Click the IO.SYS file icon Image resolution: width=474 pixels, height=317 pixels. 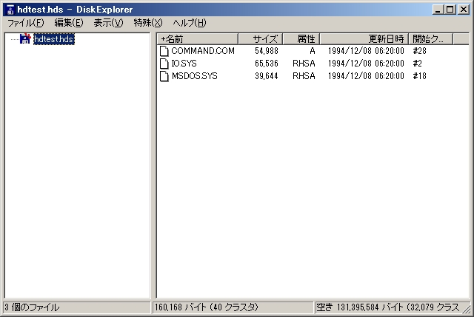(x=164, y=64)
